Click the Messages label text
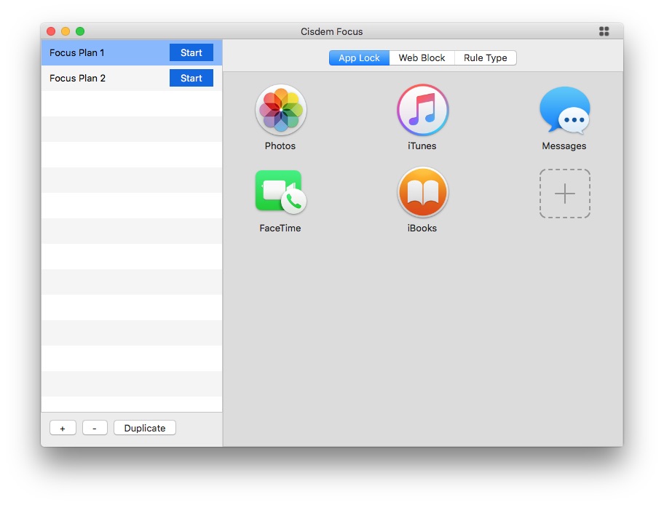Screen dimensions: 664x505 coord(564,146)
